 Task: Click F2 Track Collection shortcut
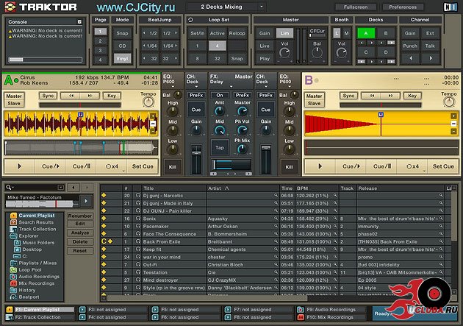(x=40, y=317)
